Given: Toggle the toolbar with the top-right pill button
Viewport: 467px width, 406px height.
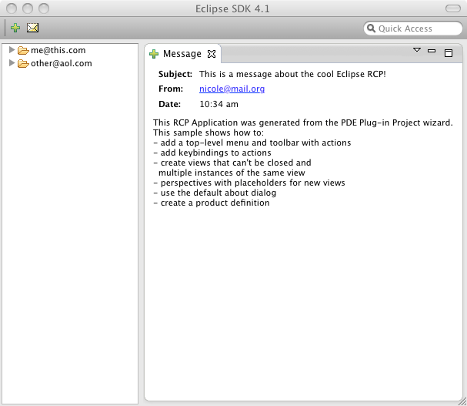Looking at the screenshot, I should [x=453, y=8].
